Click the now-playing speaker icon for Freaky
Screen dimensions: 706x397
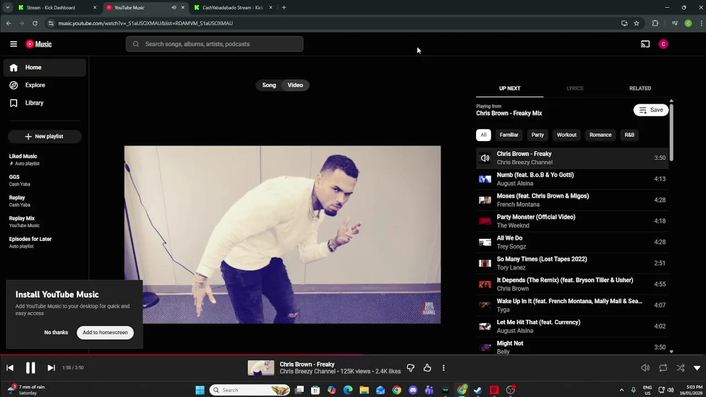485,158
